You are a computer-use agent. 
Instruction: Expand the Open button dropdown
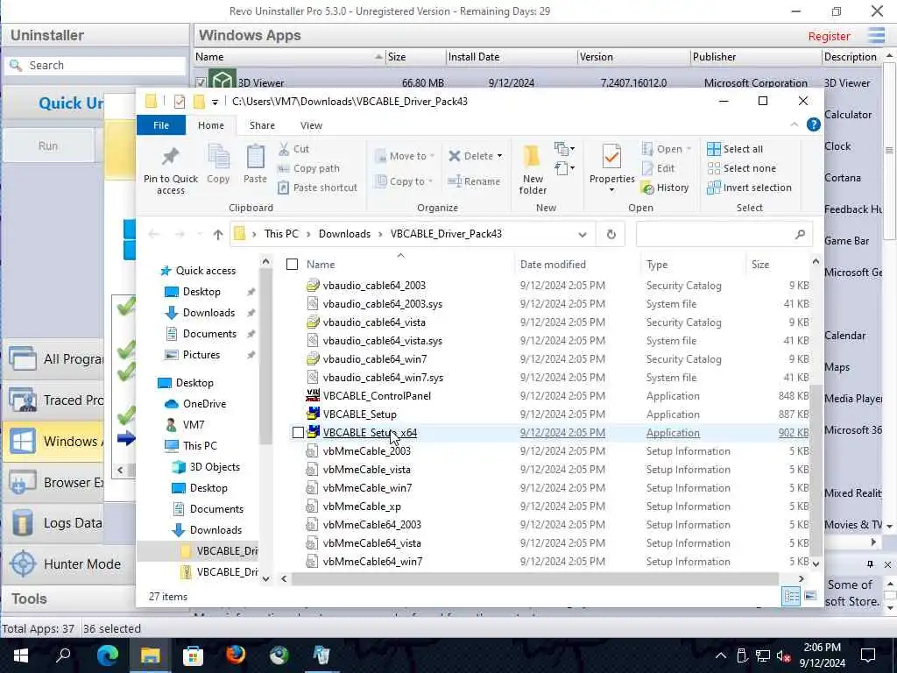[689, 149]
